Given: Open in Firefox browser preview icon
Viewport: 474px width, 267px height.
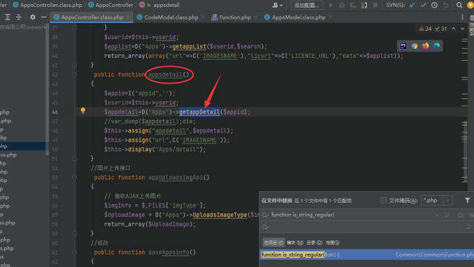Looking at the screenshot, I should pos(425,46).
